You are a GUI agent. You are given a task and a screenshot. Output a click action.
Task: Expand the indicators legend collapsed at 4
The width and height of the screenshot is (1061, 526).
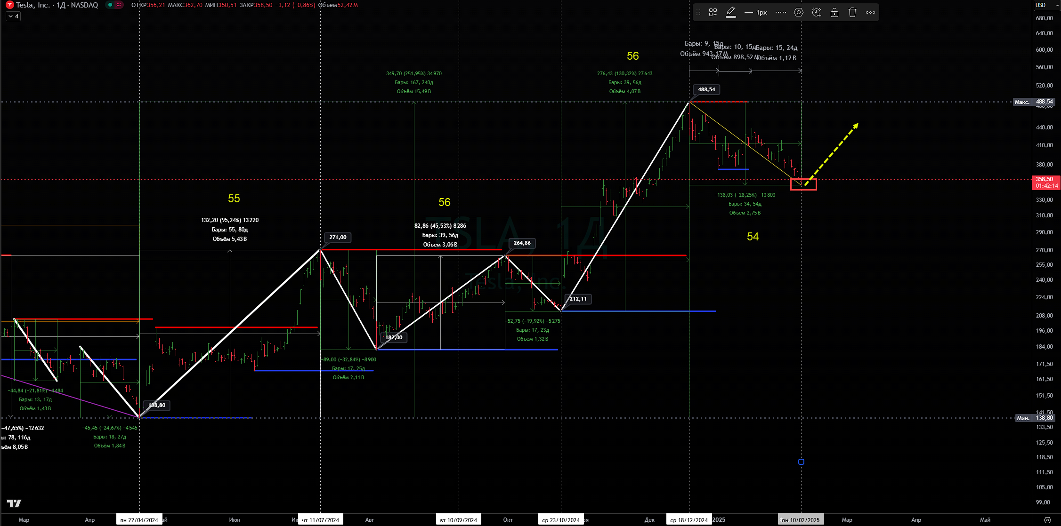(x=13, y=16)
